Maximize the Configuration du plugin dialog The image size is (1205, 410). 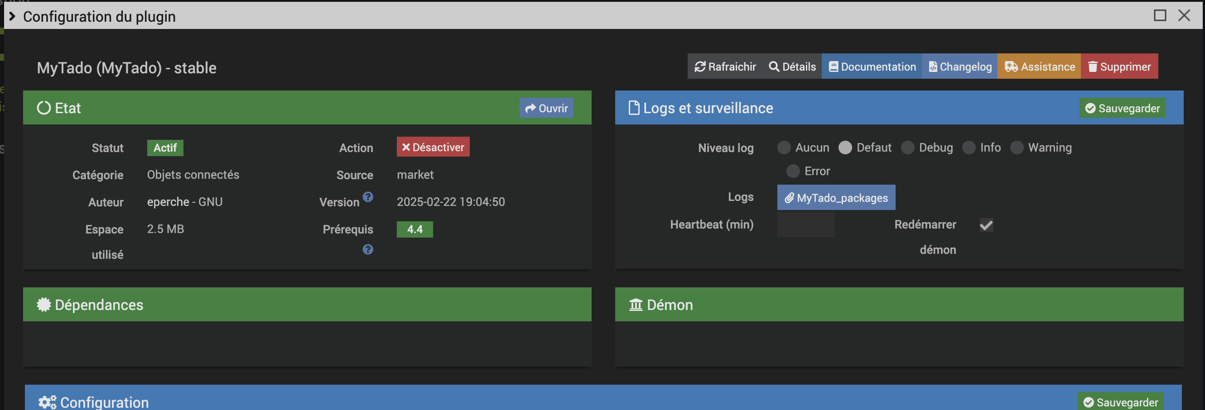(x=1160, y=15)
